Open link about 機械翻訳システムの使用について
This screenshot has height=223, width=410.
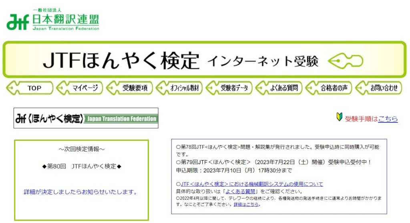click(x=252, y=184)
